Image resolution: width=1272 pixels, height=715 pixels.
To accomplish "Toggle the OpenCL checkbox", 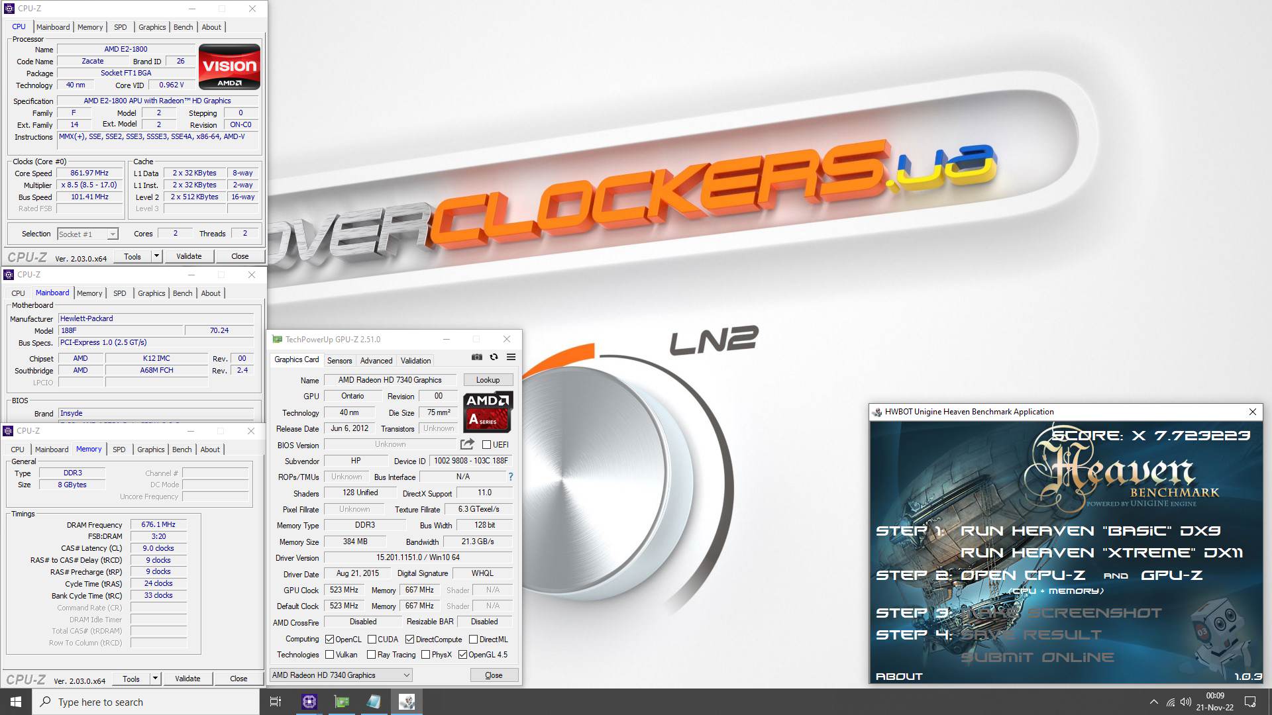I will [x=329, y=640].
